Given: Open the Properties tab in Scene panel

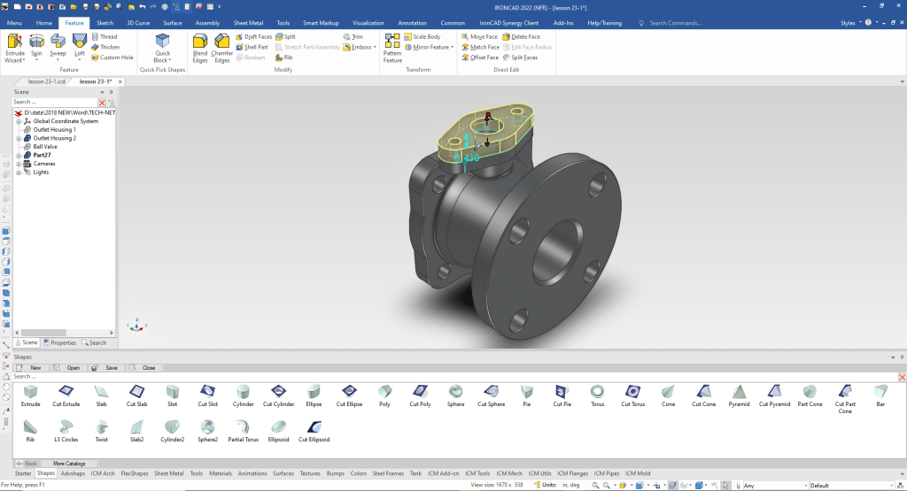Looking at the screenshot, I should [x=59, y=342].
